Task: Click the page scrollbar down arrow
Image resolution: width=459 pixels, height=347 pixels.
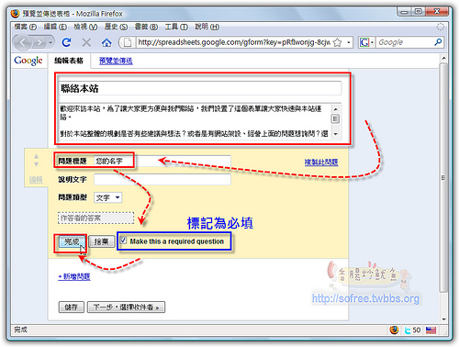Action: click(x=443, y=319)
